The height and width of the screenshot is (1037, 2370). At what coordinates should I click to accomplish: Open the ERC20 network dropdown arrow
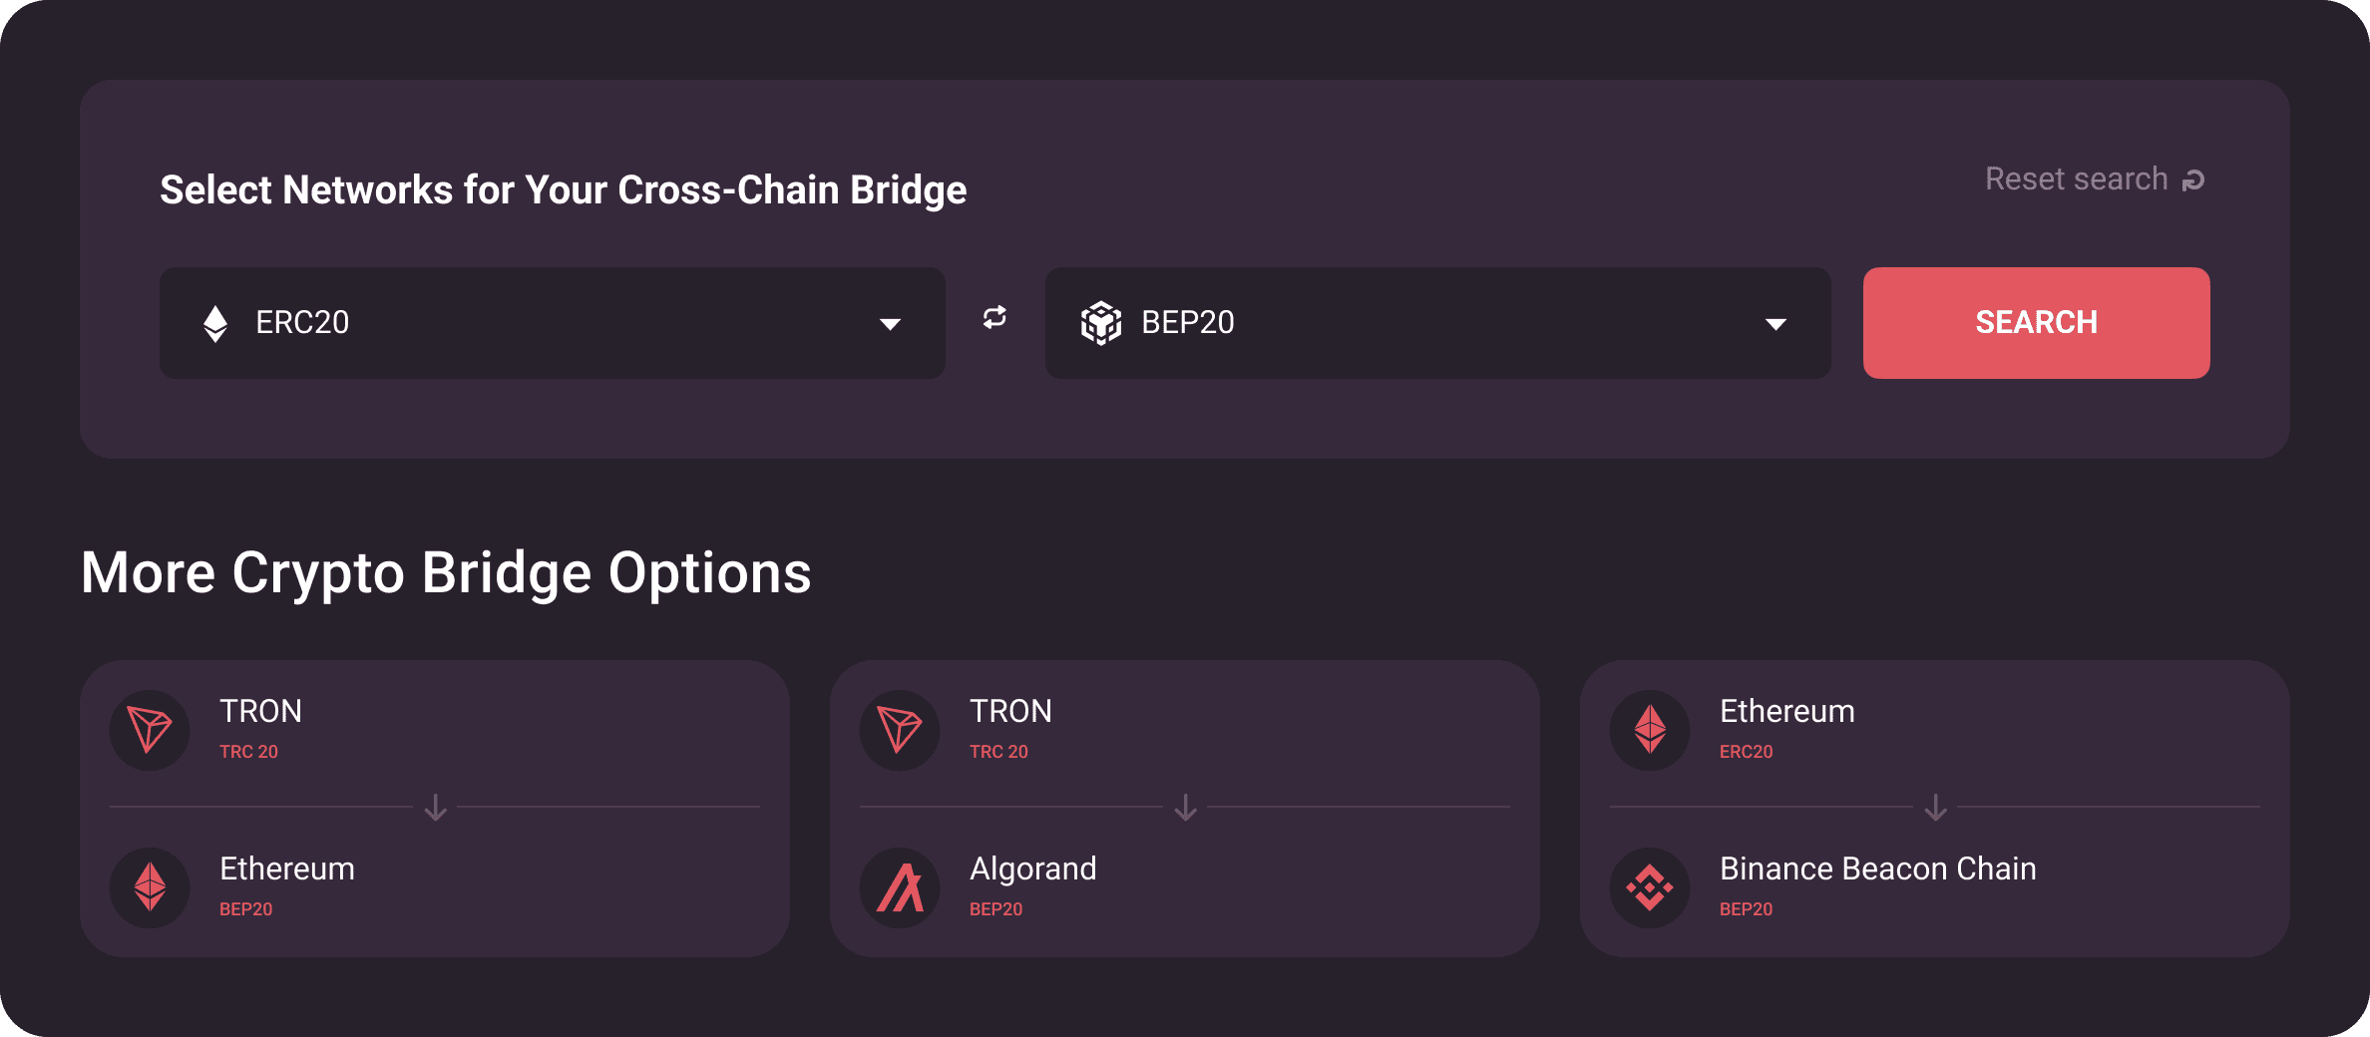pyautogui.click(x=890, y=324)
